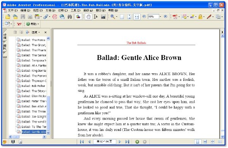
Task: Click the yellow padlock Secure icon
Action: (x=200, y=17)
